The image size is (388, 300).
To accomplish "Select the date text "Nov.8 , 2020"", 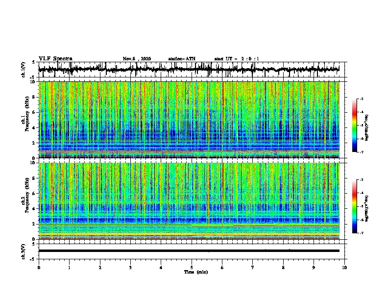I will [x=137, y=59].
